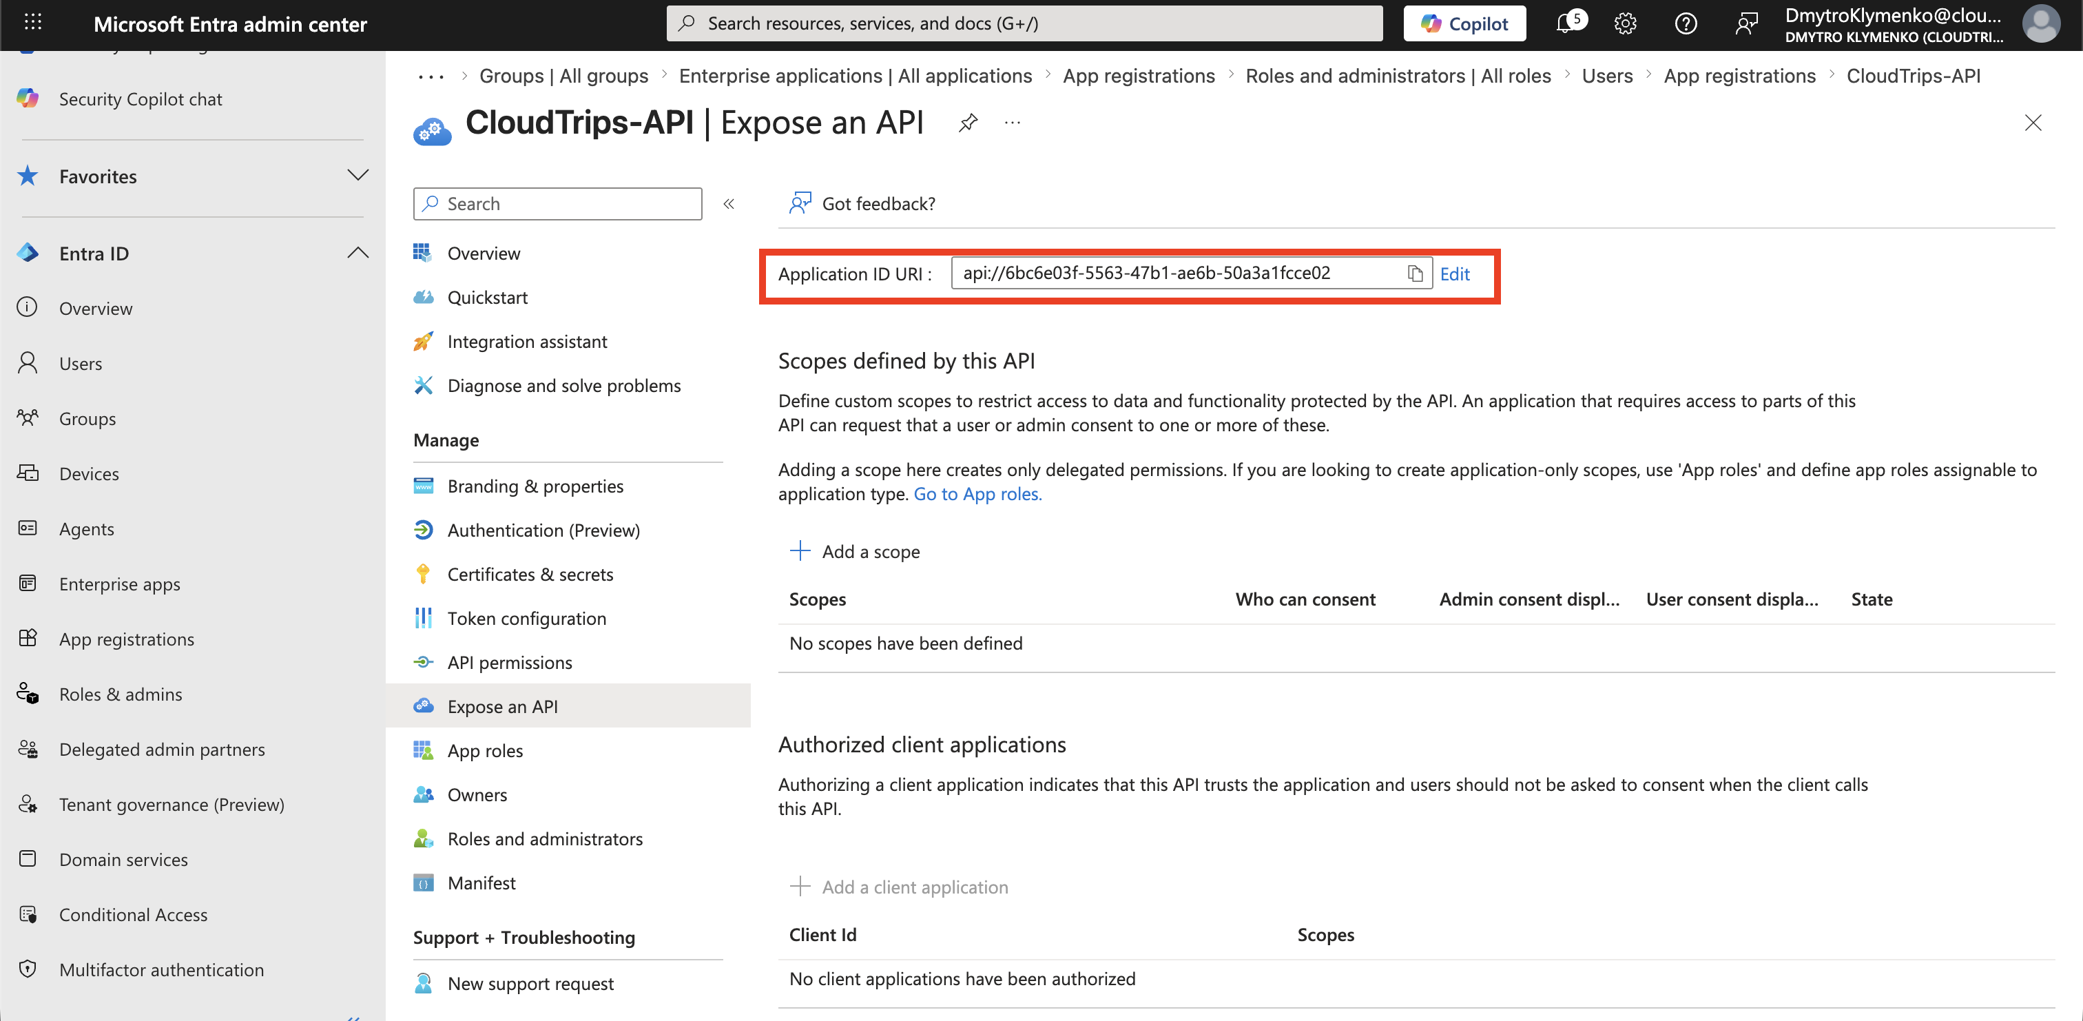2083x1021 pixels.
Task: Click the header feedback icon
Action: tap(1745, 23)
